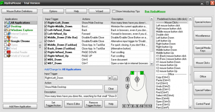Select button 12 on the mouse diagram
This screenshot has height=112, width=215.
[150, 106]
